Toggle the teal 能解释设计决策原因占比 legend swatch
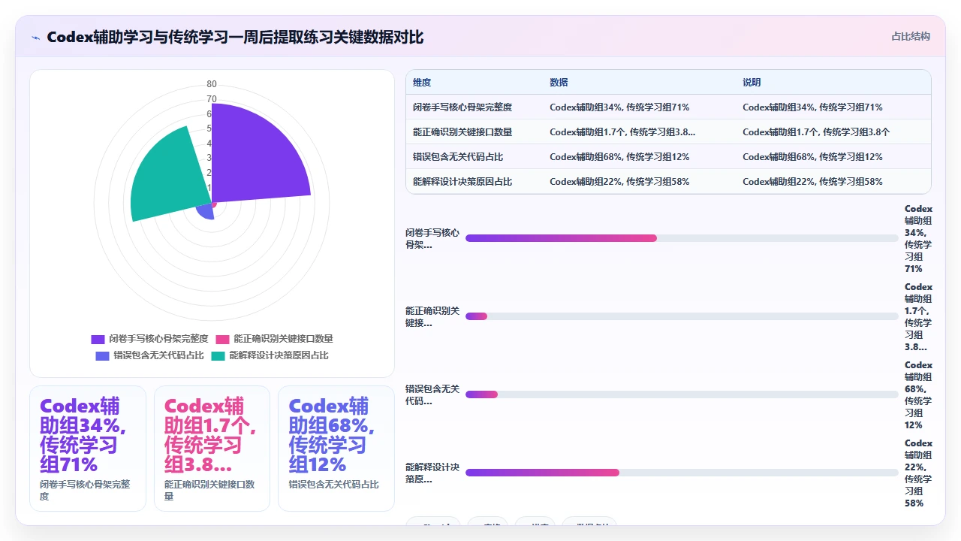 (218, 355)
